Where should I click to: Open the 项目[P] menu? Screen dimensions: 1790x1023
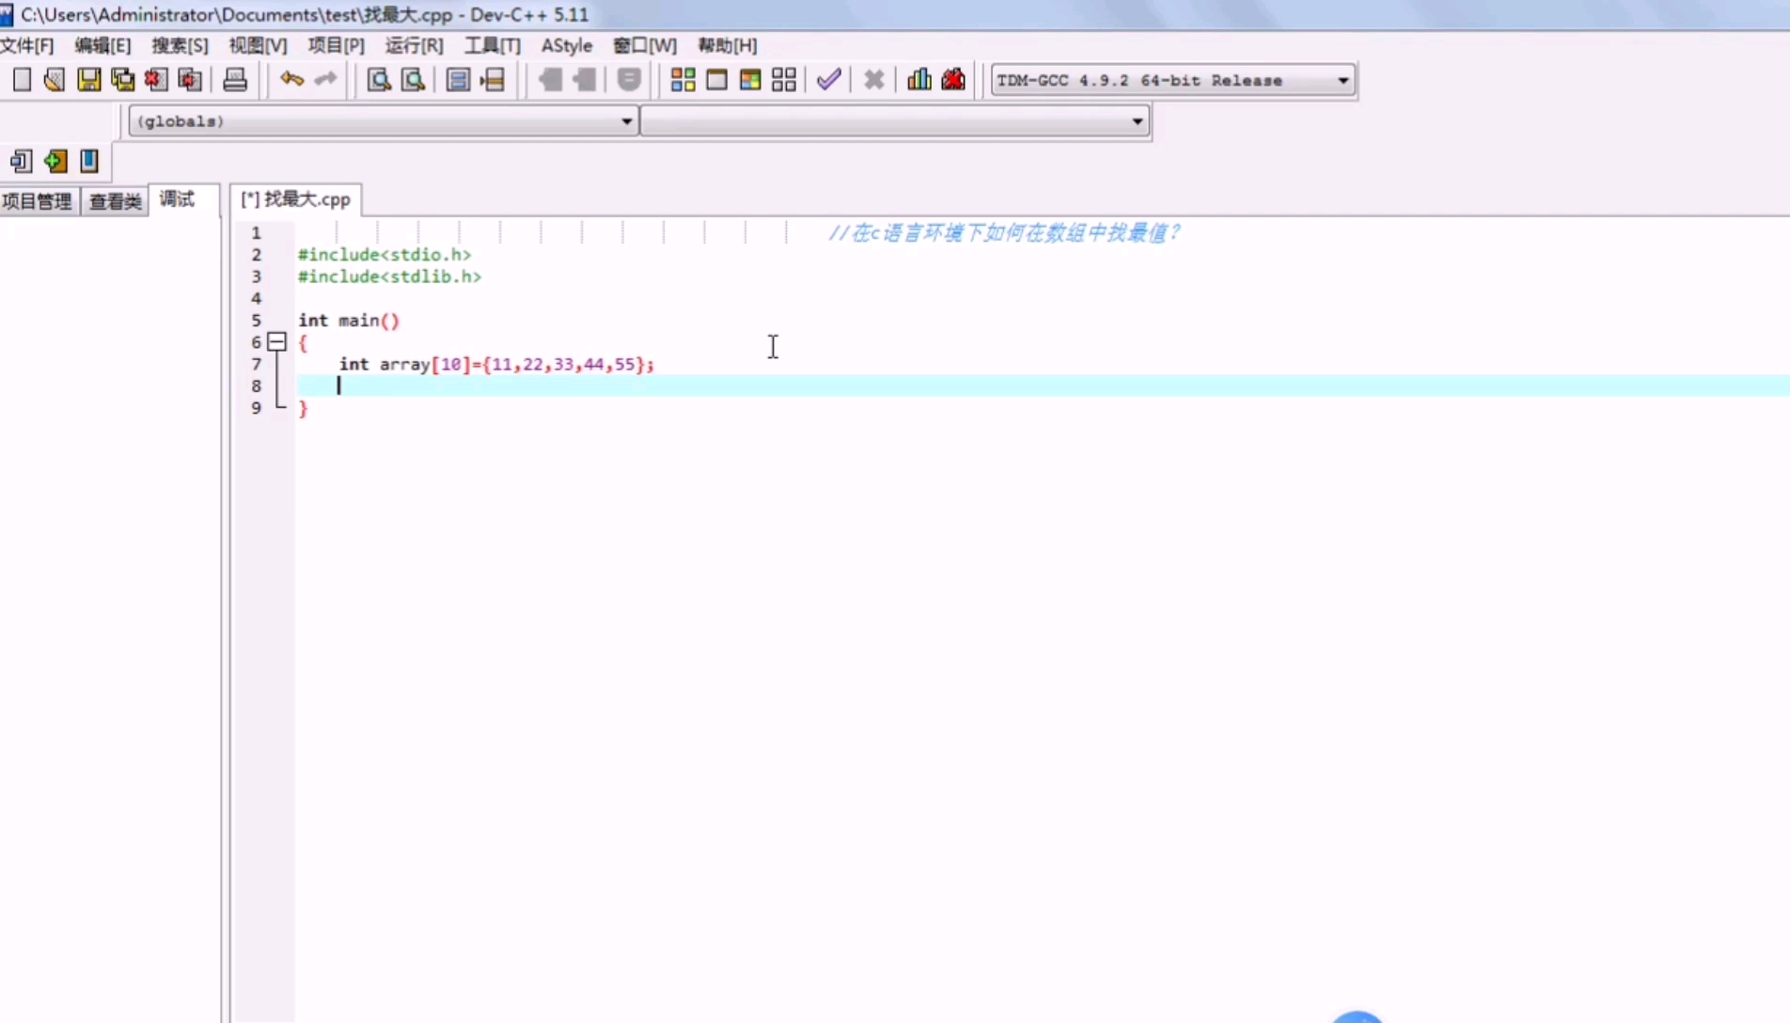click(336, 45)
